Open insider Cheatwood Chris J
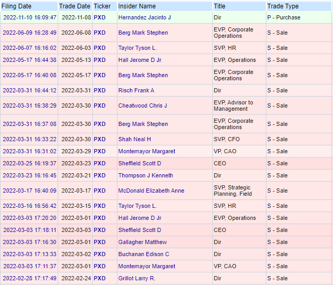 (143, 105)
